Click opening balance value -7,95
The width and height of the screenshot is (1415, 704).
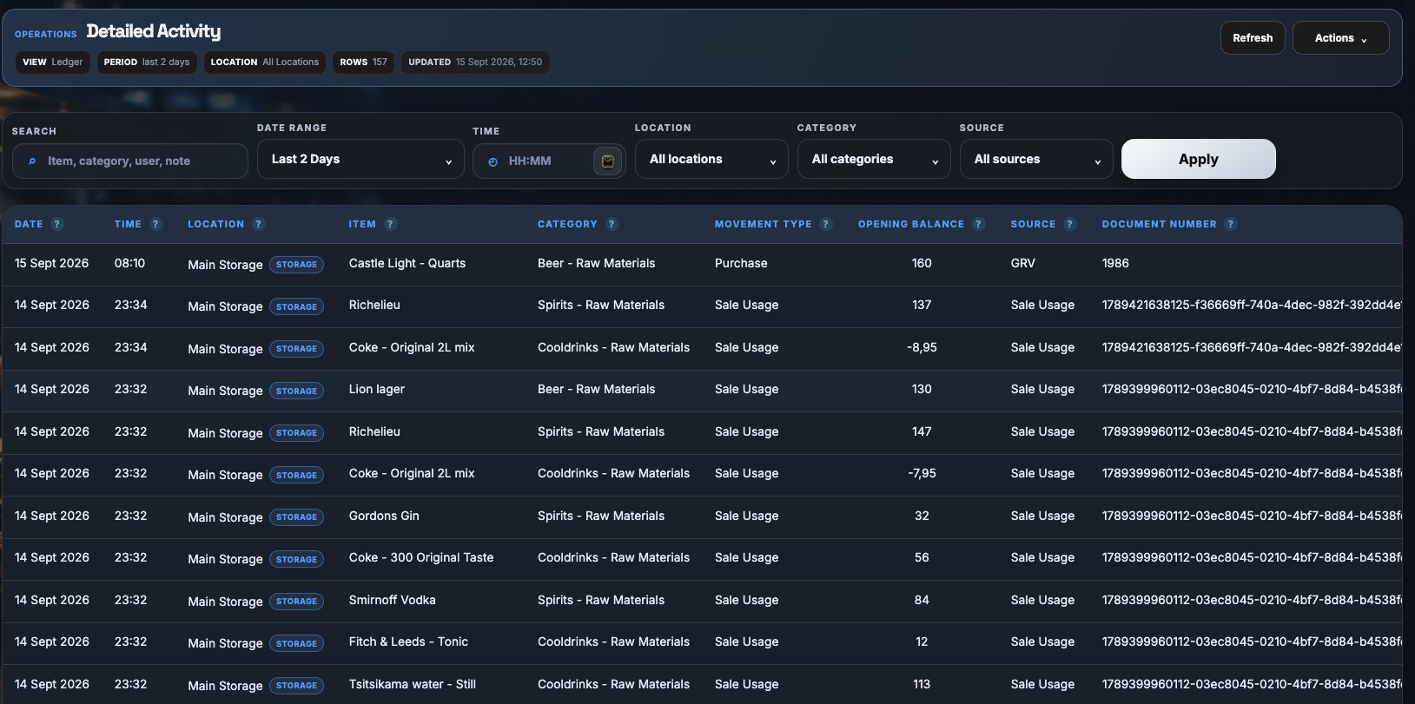(x=922, y=473)
